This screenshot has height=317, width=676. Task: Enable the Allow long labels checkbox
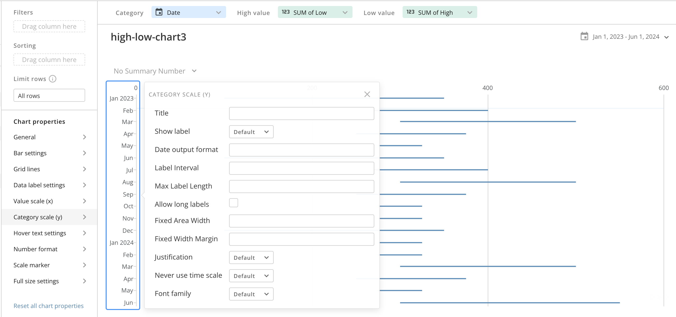pyautogui.click(x=233, y=203)
